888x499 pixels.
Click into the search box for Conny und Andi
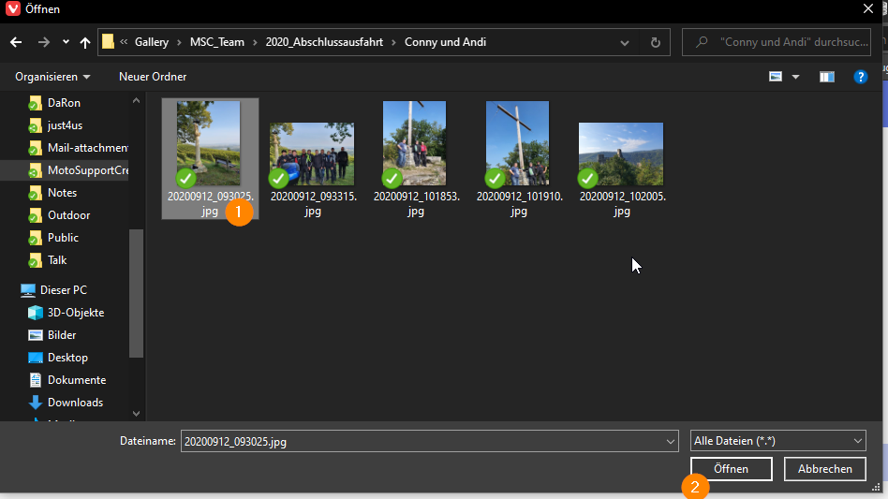pyautogui.click(x=777, y=42)
